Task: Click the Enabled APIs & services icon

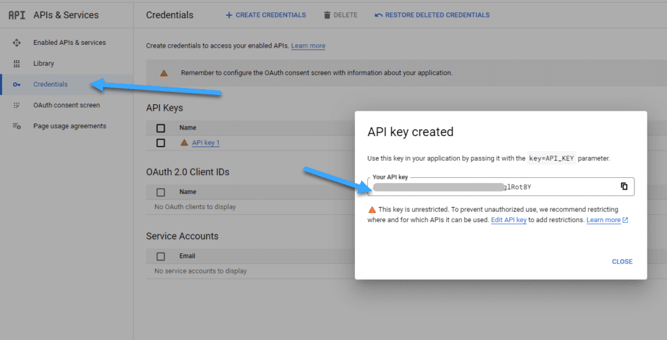Action: coord(16,42)
